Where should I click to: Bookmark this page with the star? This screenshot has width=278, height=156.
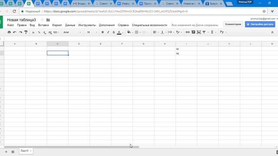(x=264, y=11)
